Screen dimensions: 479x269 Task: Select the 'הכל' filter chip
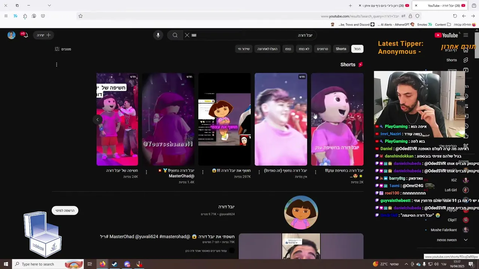coord(357,49)
